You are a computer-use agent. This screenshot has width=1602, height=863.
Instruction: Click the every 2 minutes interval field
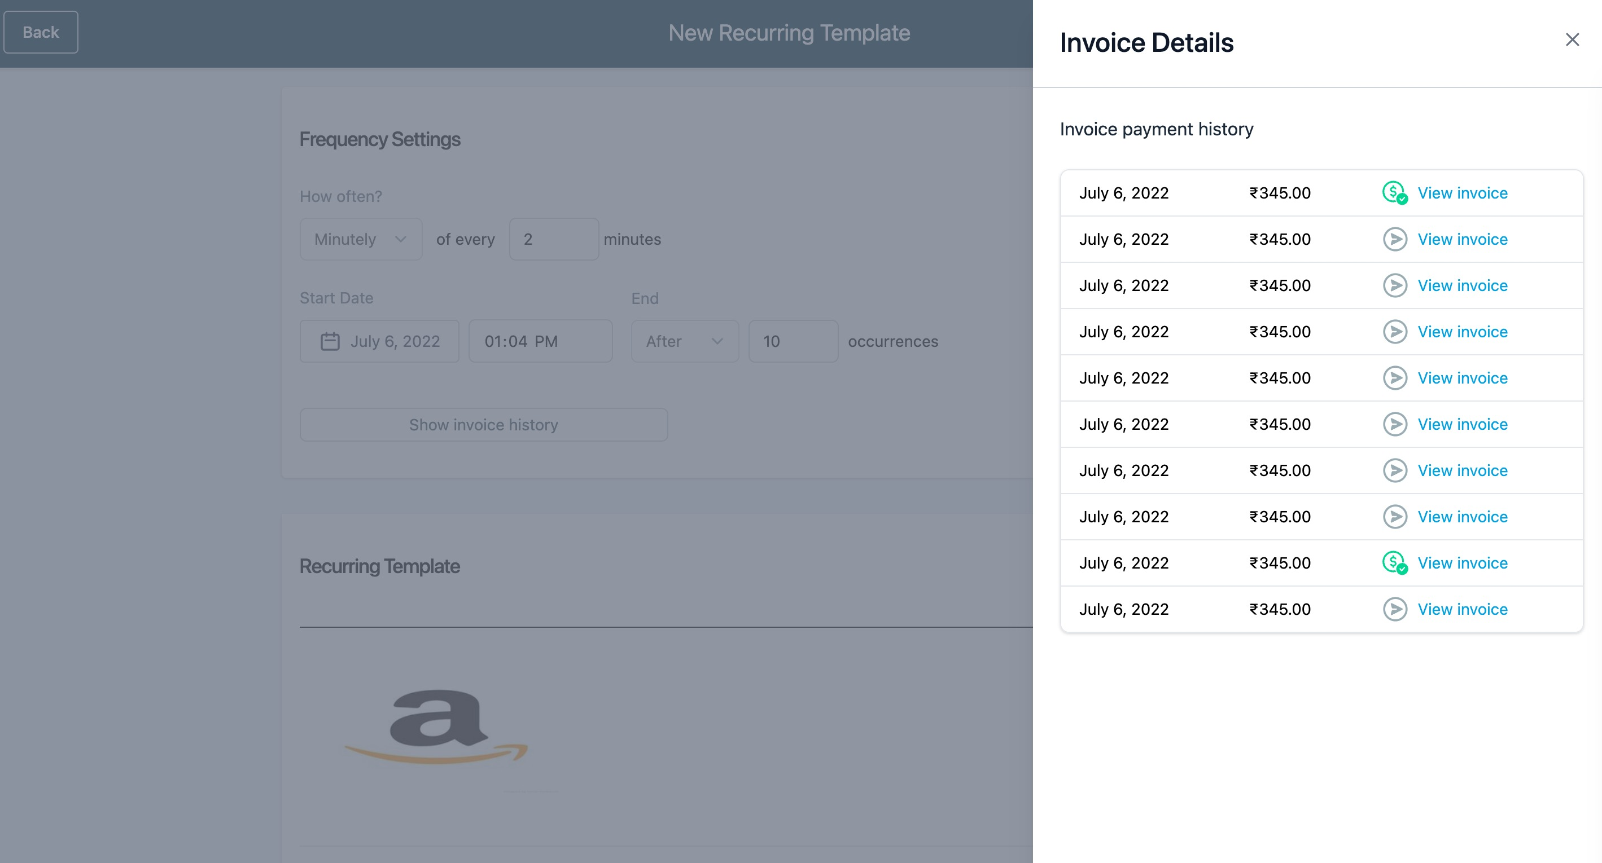click(554, 239)
